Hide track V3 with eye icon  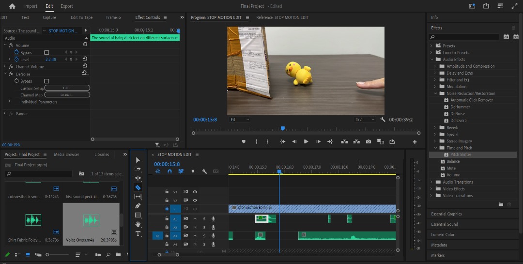click(x=195, y=192)
